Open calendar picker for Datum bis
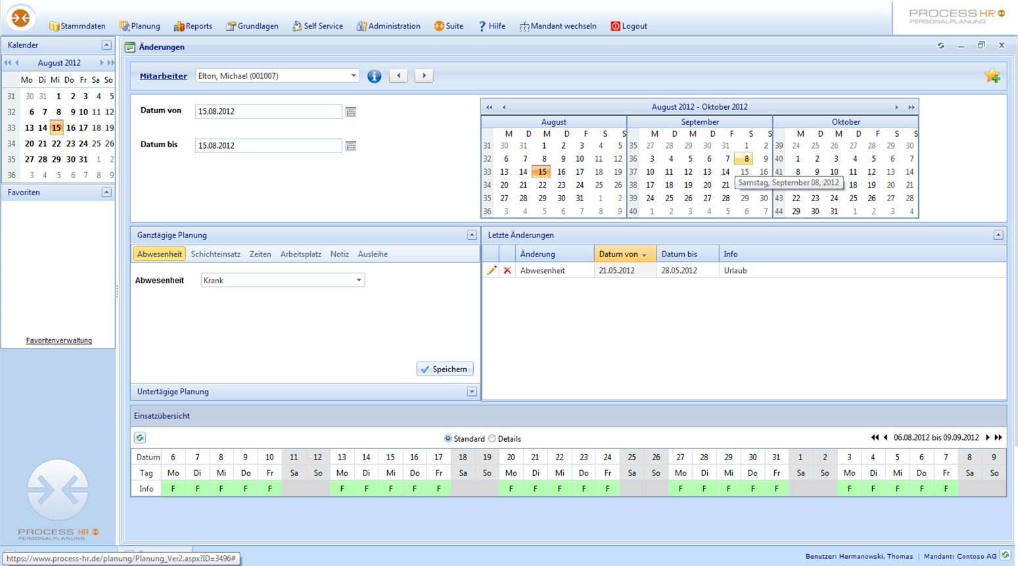Screen dimensions: 1018x566 click(351, 146)
